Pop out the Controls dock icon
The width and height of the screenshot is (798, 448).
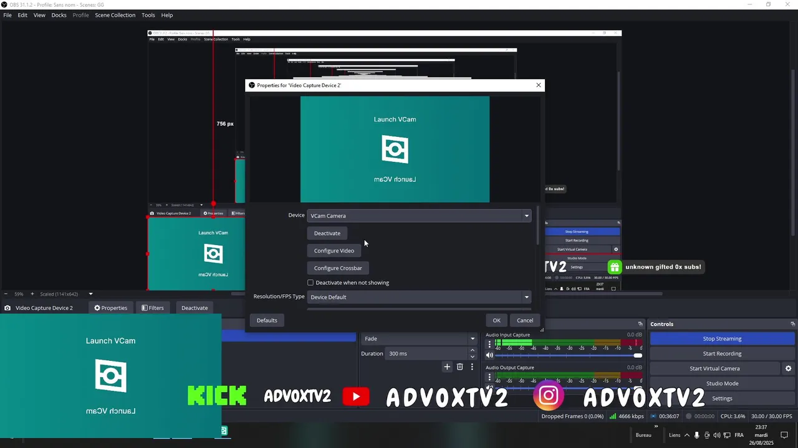click(792, 324)
